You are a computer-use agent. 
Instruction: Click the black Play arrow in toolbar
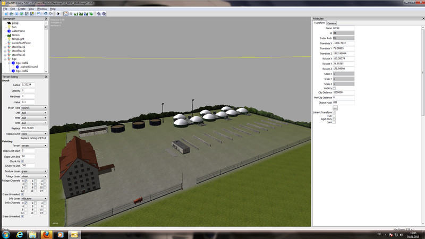point(58,14)
